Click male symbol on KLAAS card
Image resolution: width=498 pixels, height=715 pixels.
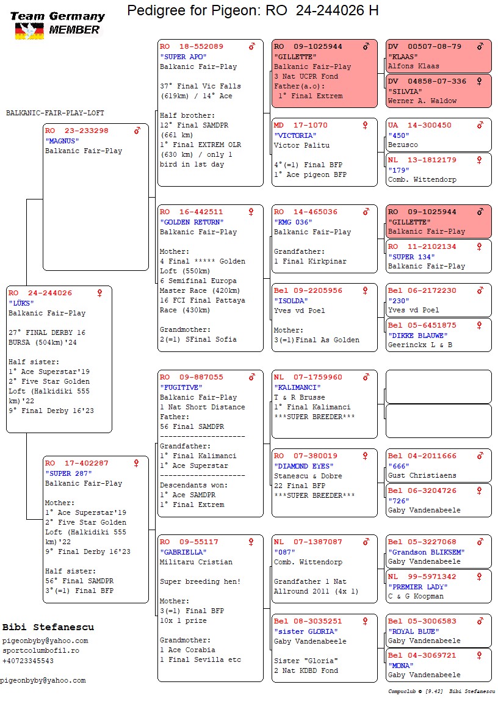[480, 46]
